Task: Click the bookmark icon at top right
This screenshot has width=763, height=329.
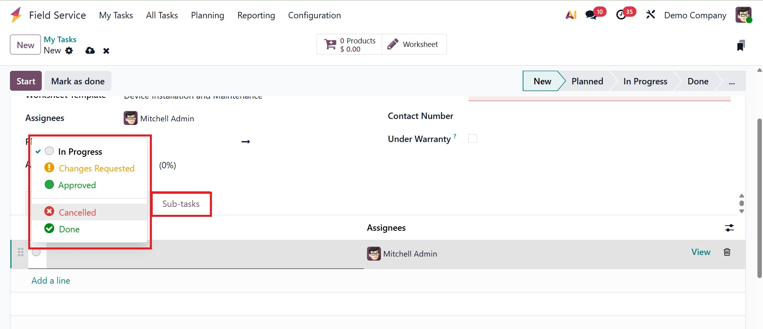Action: [740, 45]
